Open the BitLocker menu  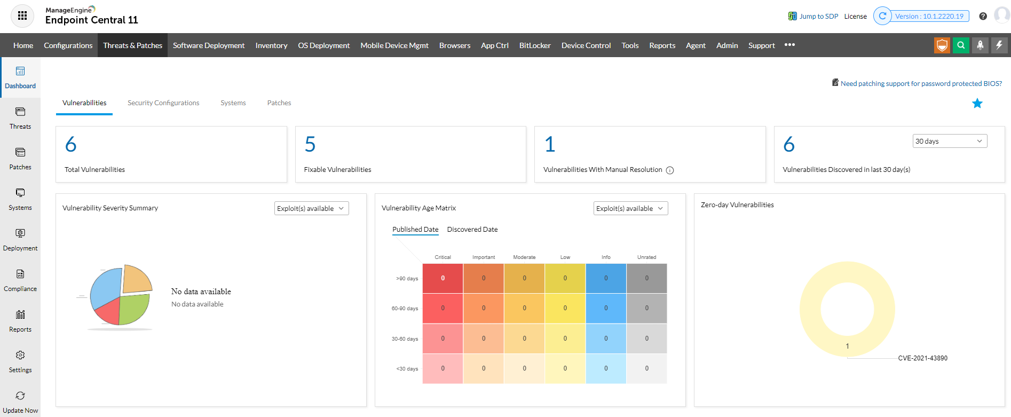(535, 45)
